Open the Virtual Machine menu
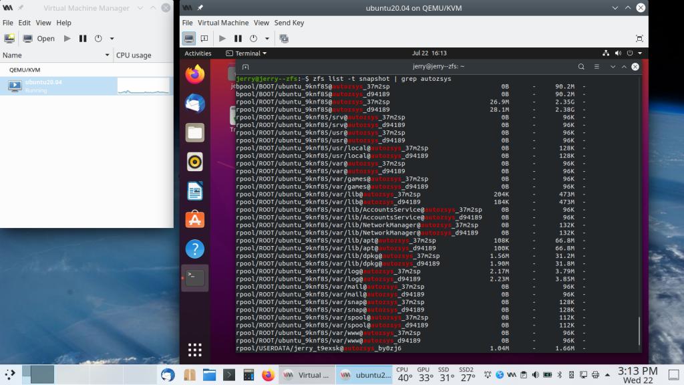Viewport: 684px width, 385px height. pyautogui.click(x=223, y=23)
